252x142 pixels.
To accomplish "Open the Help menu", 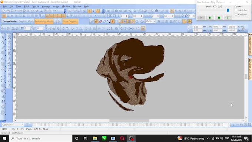I will tap(86, 6).
